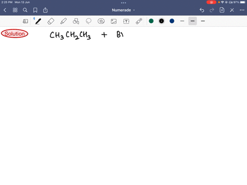Select the highlighted middle stroke width

pos(192,21)
